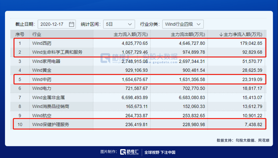The image size is (278, 158).
Task: Click inflow value 1,654,675.67
Action: click(x=135, y=80)
